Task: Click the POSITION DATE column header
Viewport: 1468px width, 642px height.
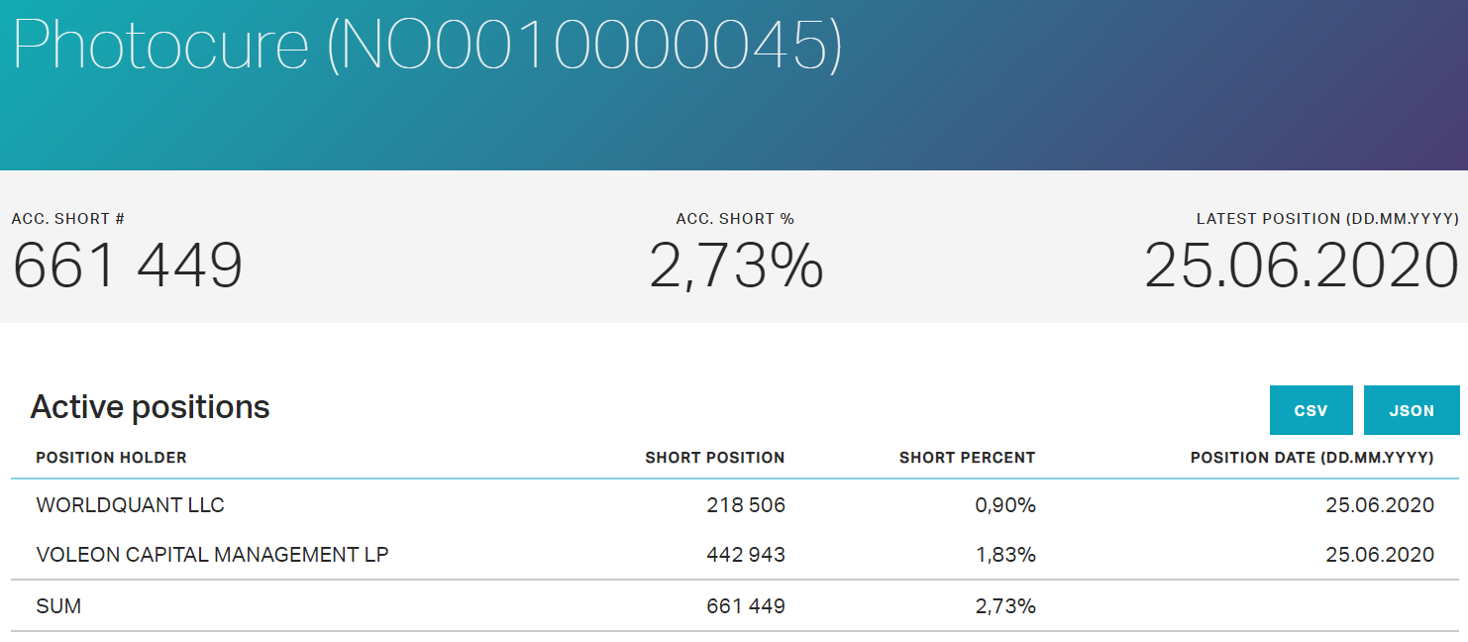Action: pos(1311,458)
